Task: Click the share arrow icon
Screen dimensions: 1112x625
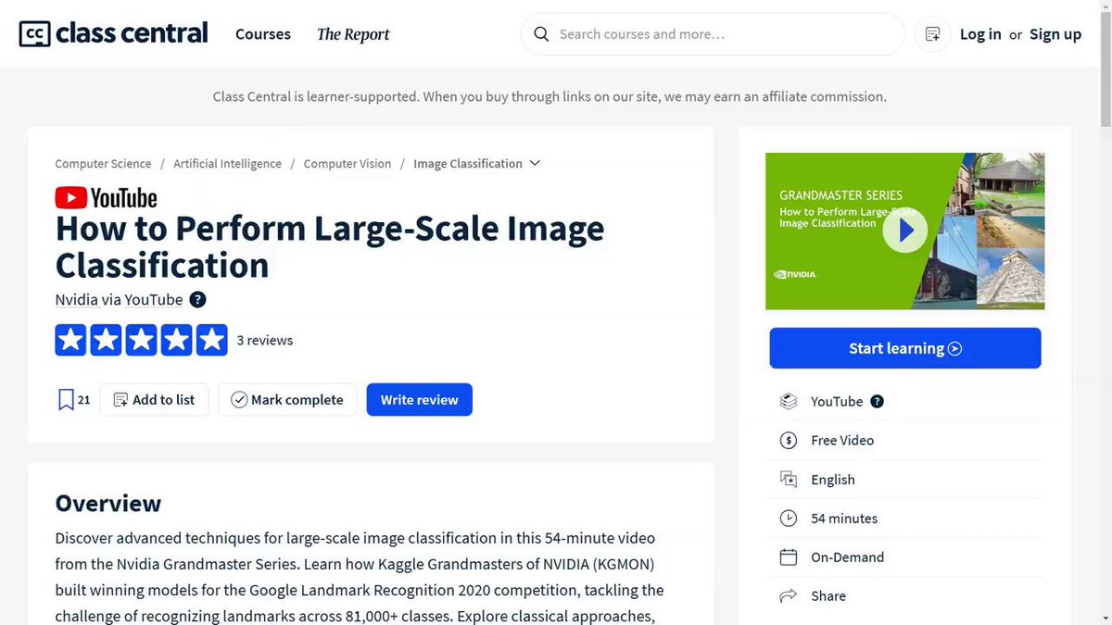Action: [x=789, y=596]
